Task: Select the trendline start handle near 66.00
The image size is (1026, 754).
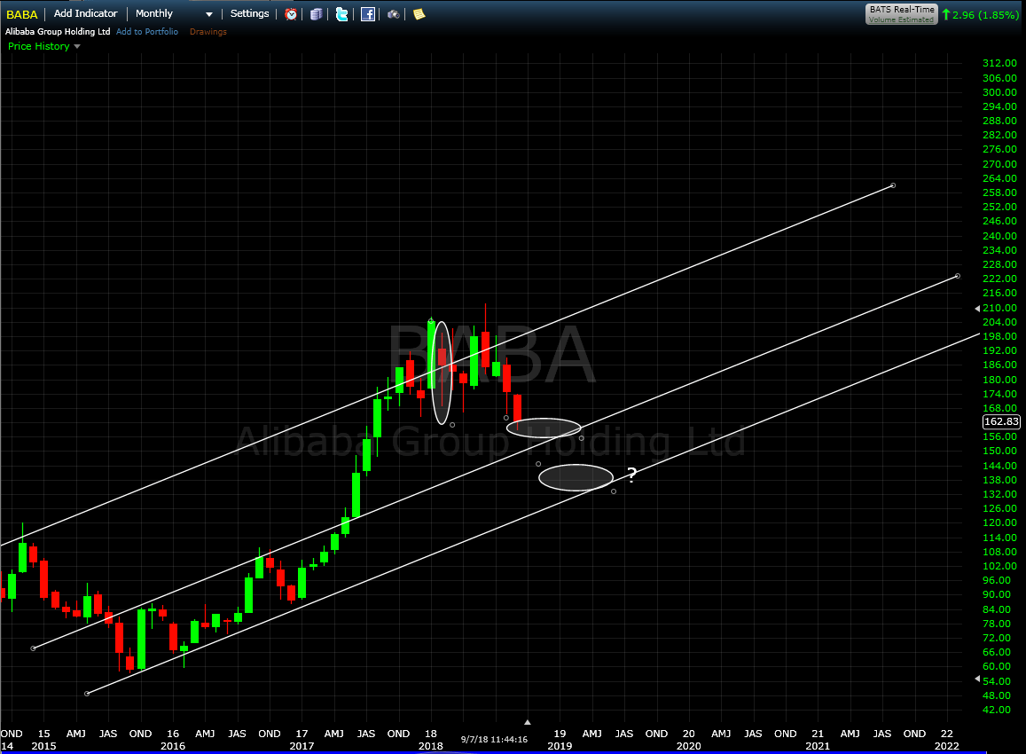Action: pyautogui.click(x=34, y=648)
